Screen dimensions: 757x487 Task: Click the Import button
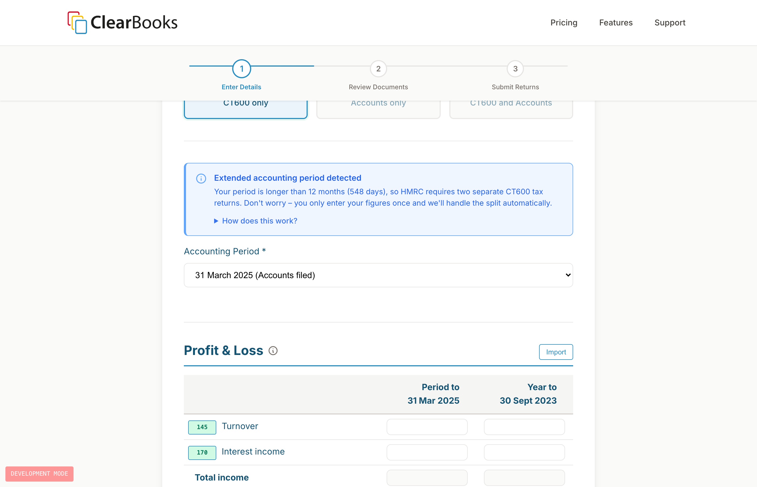pos(556,352)
